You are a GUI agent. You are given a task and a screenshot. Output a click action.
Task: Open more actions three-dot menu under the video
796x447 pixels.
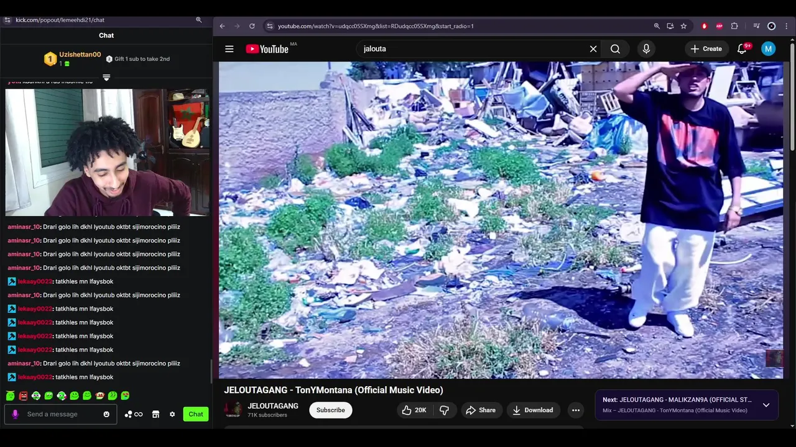click(576, 410)
